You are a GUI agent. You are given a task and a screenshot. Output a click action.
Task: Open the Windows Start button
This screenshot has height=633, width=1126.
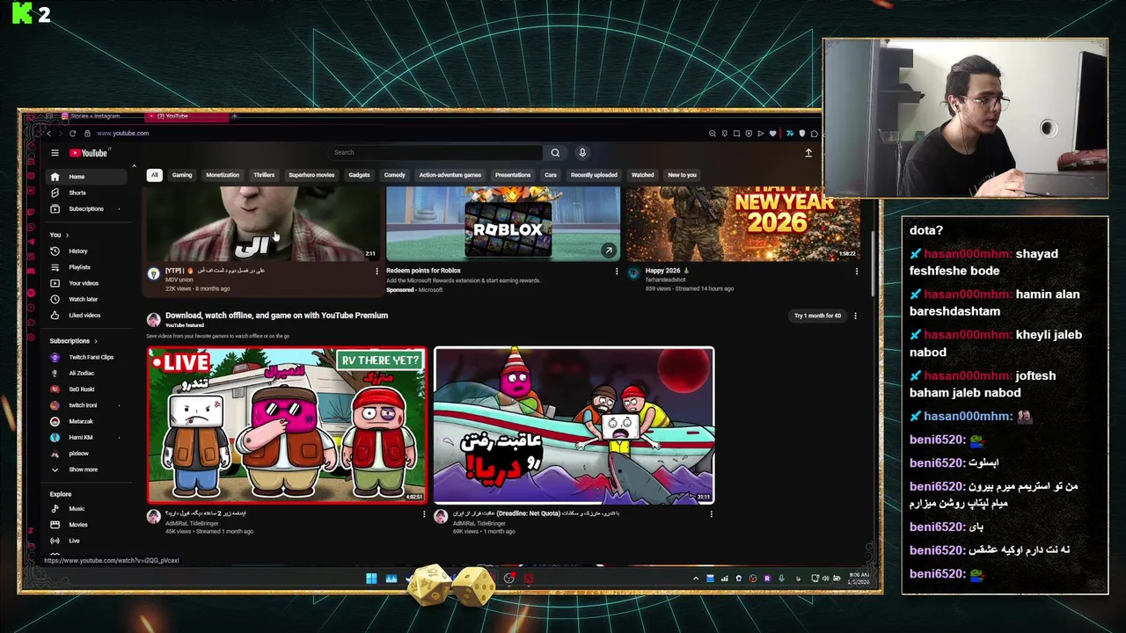371,578
